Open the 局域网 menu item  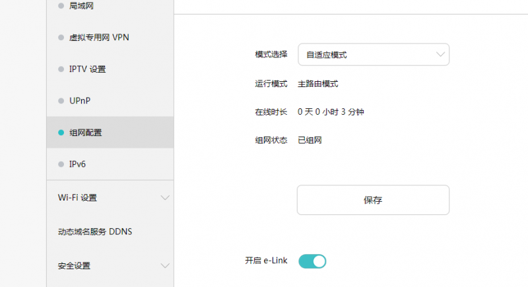click(110, 6)
